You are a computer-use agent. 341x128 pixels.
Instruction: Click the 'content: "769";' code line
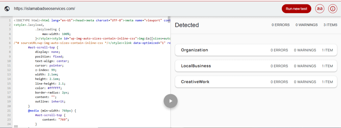click(56, 120)
